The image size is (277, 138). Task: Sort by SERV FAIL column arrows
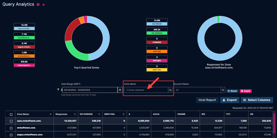point(124,114)
